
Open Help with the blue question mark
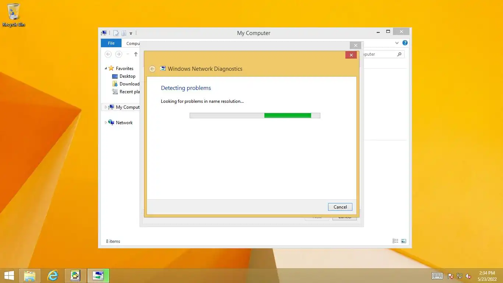click(405, 43)
